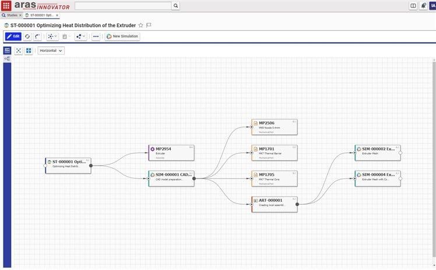Expand the share relationships dropdown
The width and height of the screenshot is (436, 270).
click(x=80, y=36)
